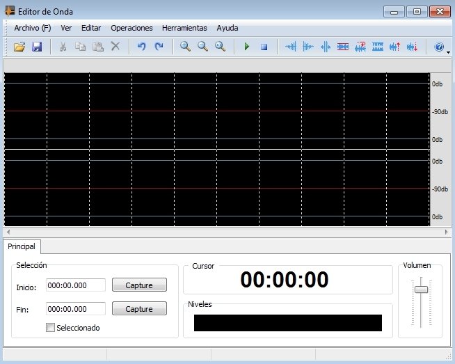
Task: Open the Ver menu
Action: (66, 28)
